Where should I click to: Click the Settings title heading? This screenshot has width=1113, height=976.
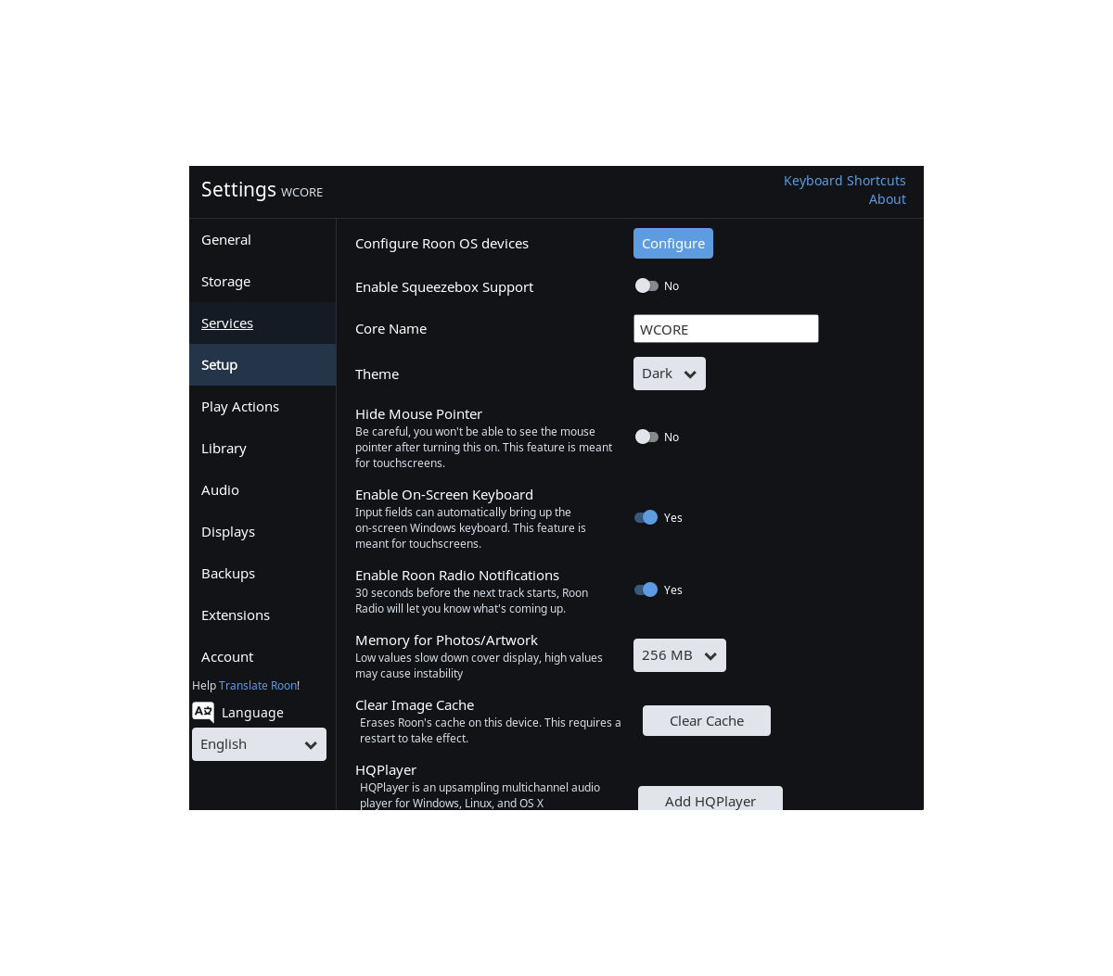coord(238,189)
